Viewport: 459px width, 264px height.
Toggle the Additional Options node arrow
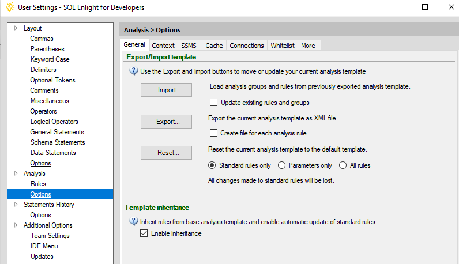click(16, 225)
